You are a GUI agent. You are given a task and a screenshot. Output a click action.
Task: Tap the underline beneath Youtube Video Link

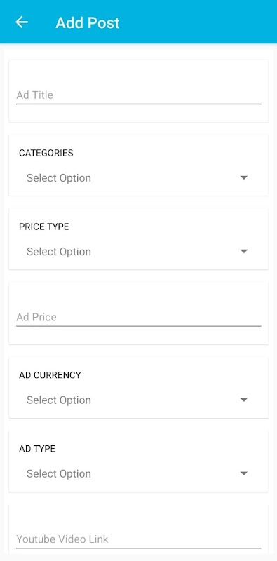coord(139,548)
